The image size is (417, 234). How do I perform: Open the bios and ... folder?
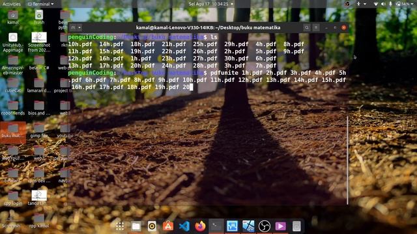pos(39,108)
